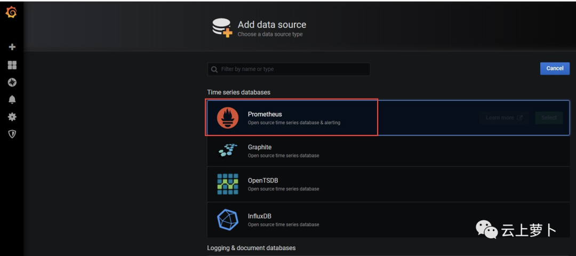
Task: Select the InfluxDB data source title
Action: point(260,216)
